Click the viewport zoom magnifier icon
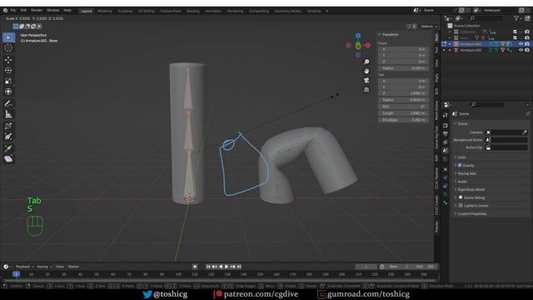Image resolution: width=533 pixels, height=300 pixels. (x=366, y=62)
